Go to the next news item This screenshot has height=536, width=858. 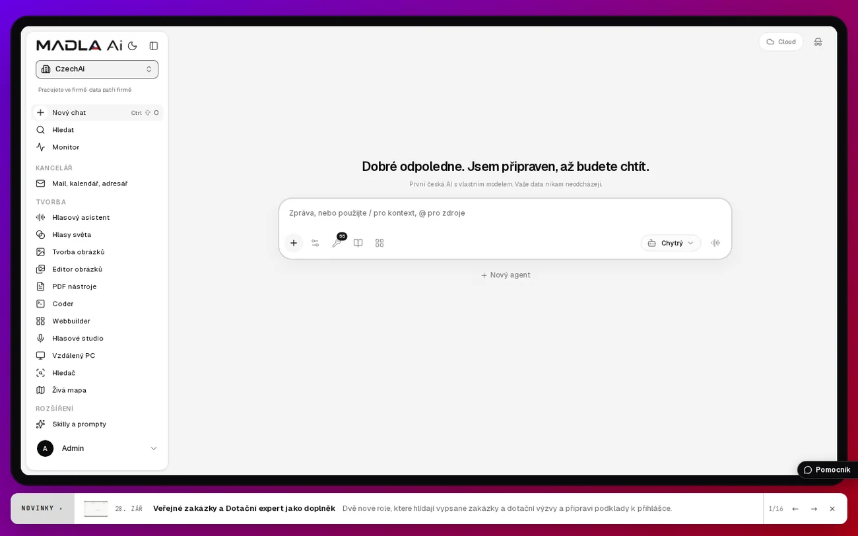[814, 509]
